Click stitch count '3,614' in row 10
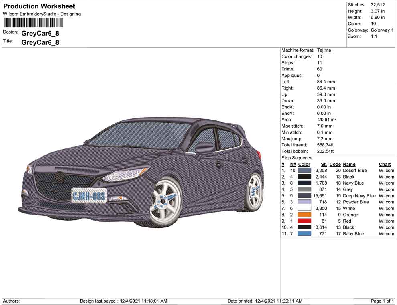 click(x=321, y=227)
